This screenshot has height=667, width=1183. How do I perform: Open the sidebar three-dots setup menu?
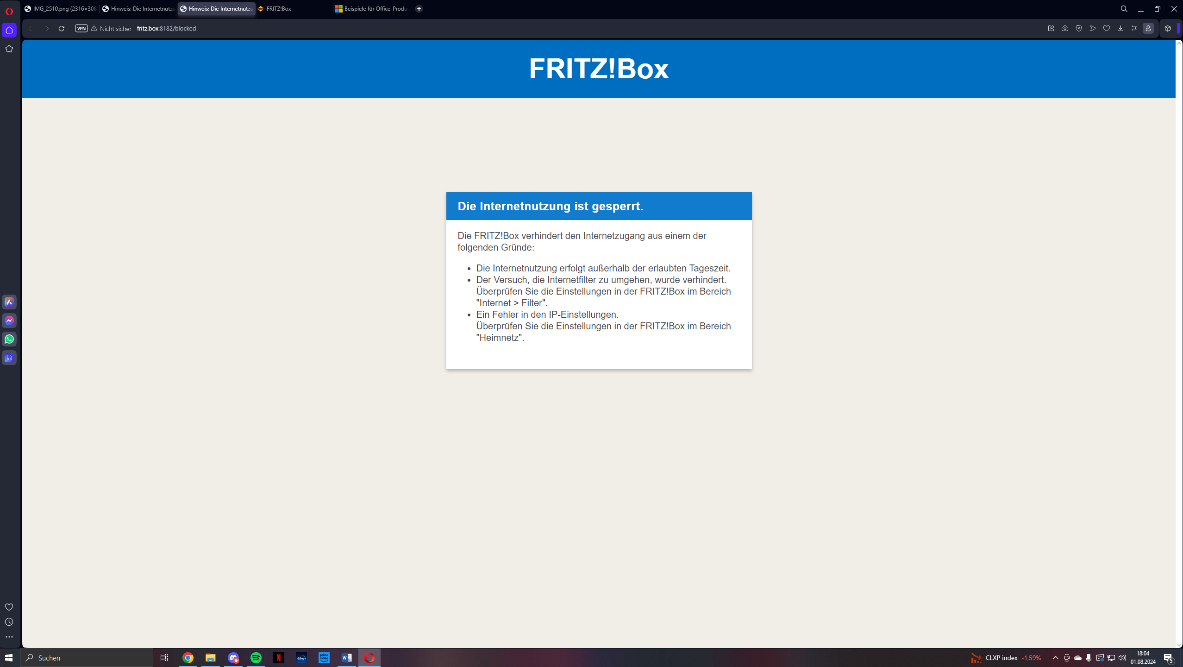(9, 637)
